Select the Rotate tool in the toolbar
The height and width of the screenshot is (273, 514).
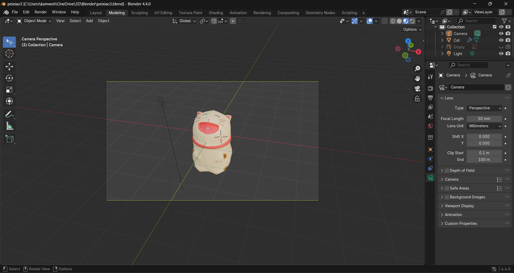tap(9, 78)
